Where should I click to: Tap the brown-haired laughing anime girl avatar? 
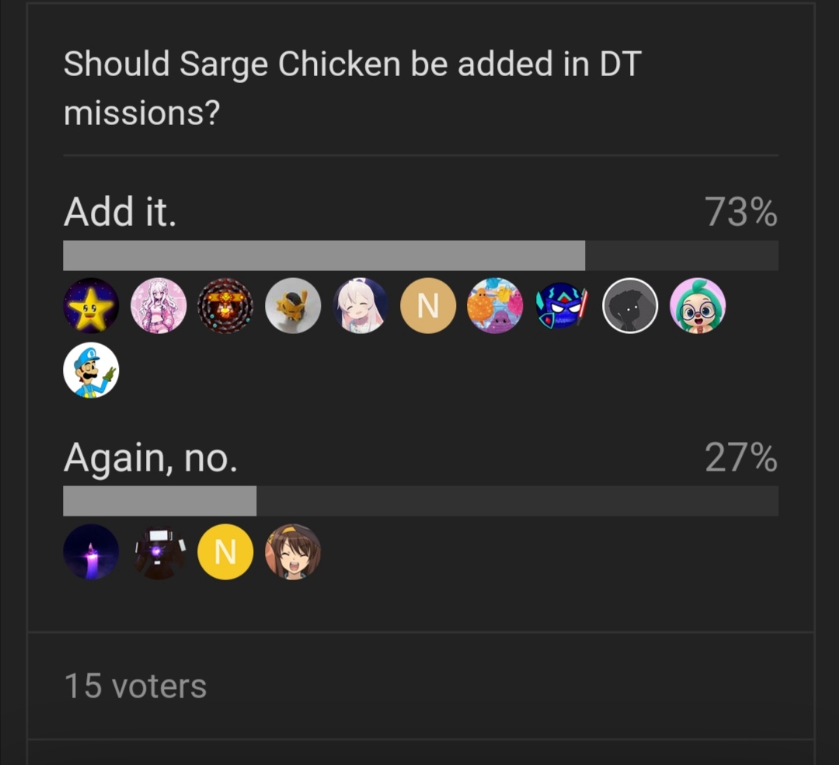pyautogui.click(x=293, y=552)
